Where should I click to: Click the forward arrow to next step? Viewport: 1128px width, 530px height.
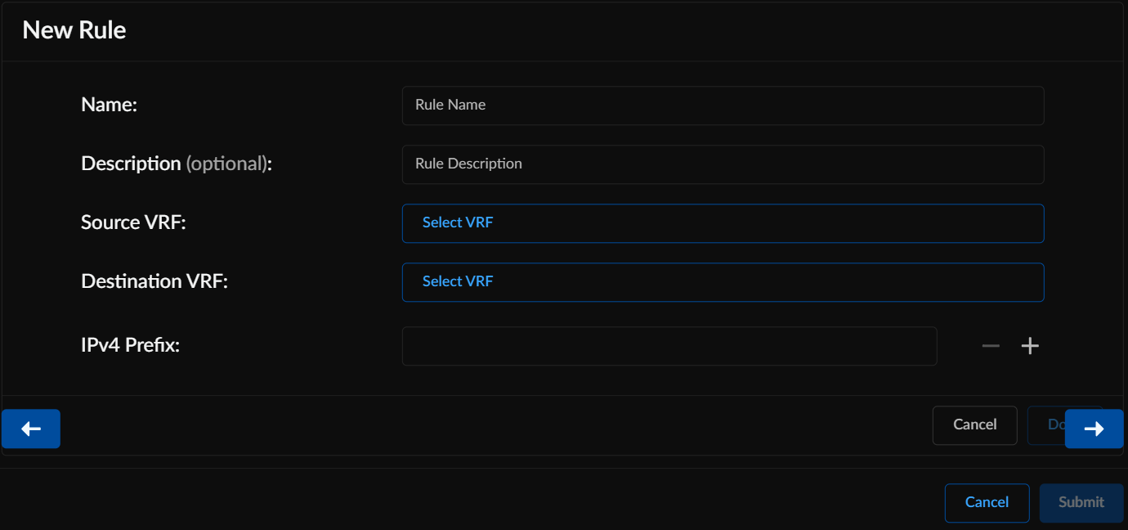click(x=1094, y=428)
